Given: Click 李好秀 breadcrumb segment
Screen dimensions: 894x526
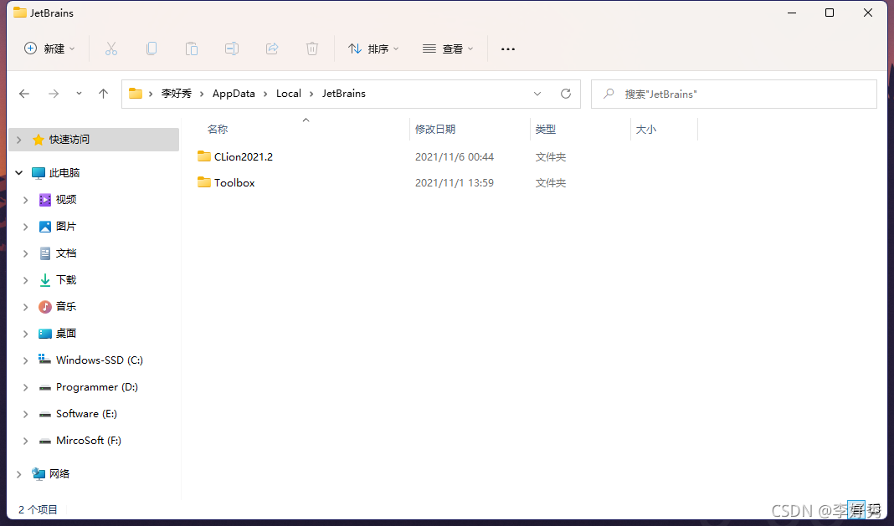Looking at the screenshot, I should pos(176,94).
